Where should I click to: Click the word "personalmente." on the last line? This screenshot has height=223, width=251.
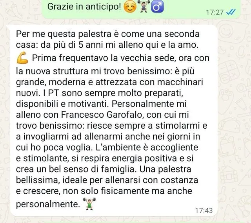pyautogui.click(x=48, y=204)
